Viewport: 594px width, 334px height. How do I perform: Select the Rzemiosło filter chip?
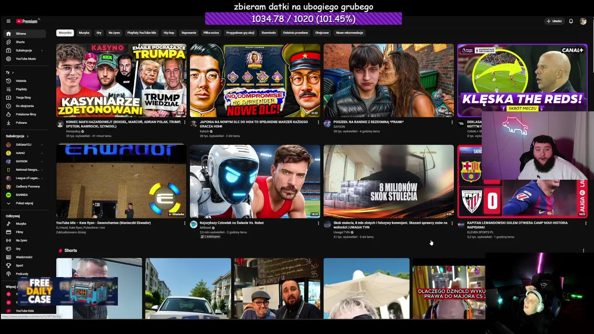click(269, 33)
